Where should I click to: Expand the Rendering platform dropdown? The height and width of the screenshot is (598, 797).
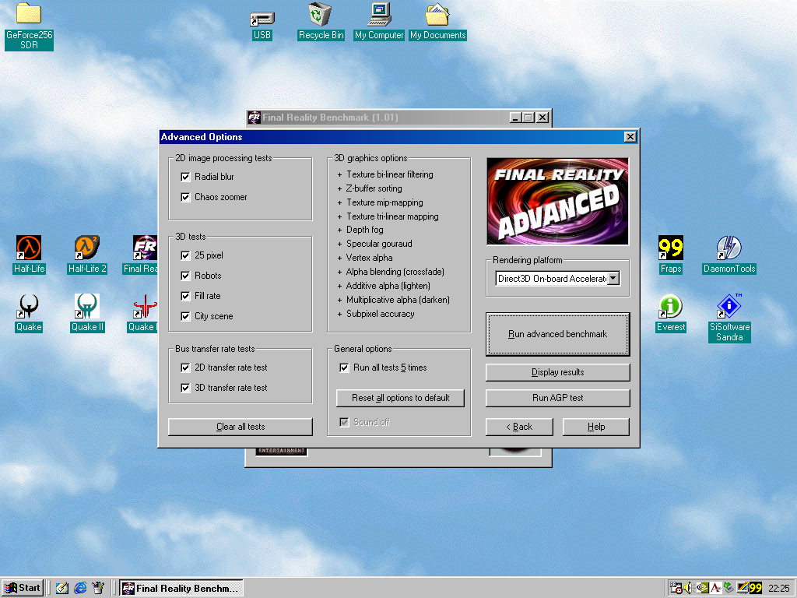[x=613, y=279]
